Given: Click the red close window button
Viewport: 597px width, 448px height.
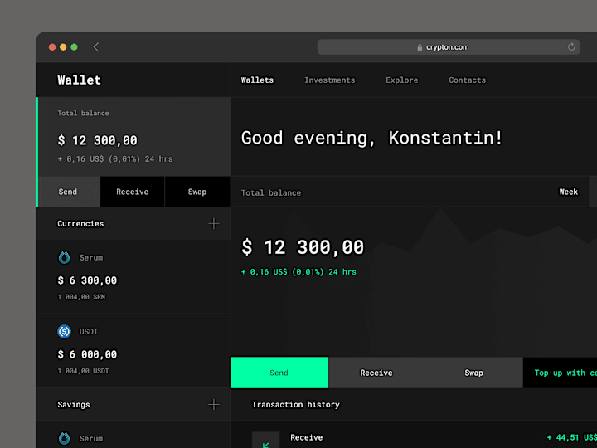Looking at the screenshot, I should (52, 46).
